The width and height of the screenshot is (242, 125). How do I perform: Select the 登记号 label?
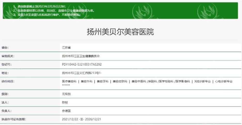(x=6, y=65)
